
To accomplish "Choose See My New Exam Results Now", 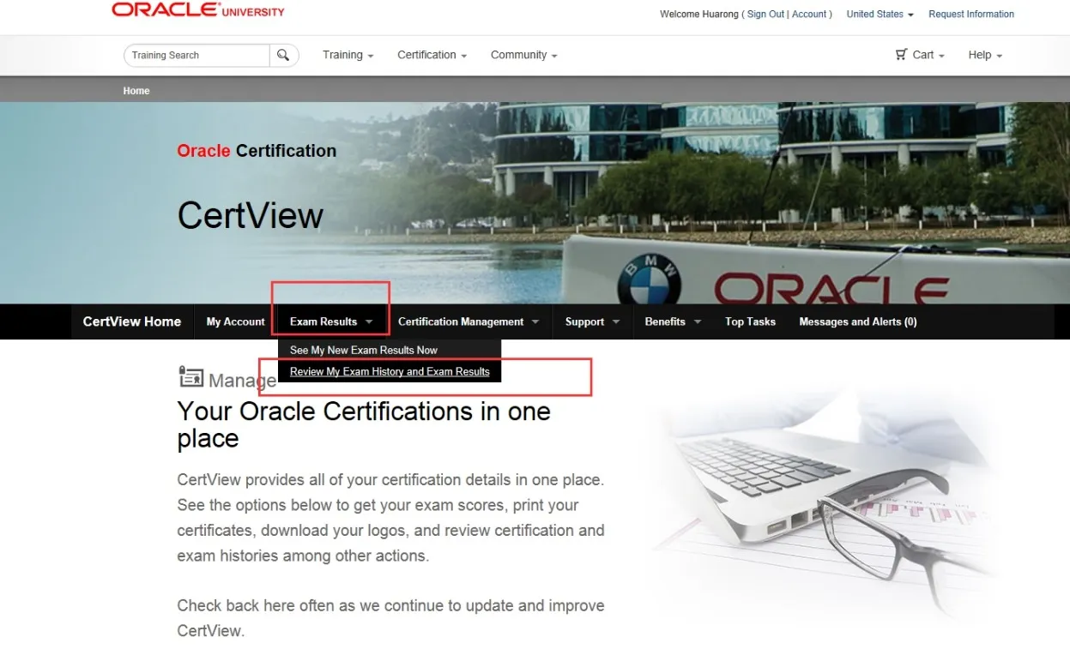I will 364,351.
